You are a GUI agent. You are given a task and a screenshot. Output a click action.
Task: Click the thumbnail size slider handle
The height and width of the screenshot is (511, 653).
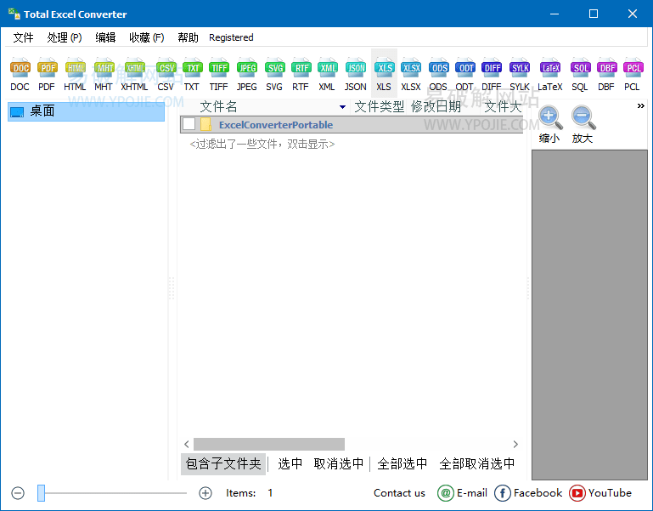(x=41, y=493)
